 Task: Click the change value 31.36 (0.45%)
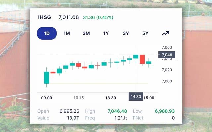tap(98, 17)
